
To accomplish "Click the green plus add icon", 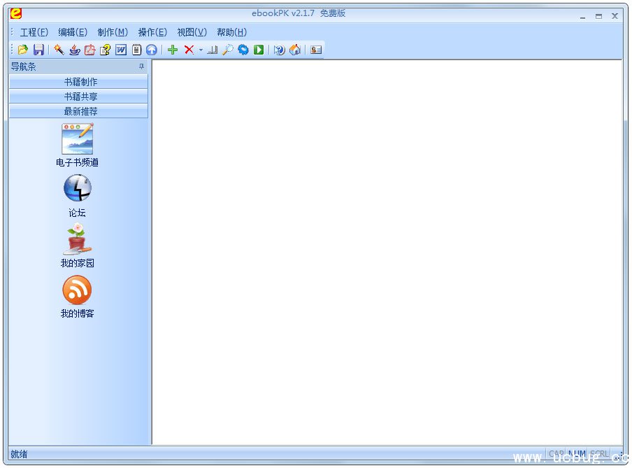I will [173, 50].
